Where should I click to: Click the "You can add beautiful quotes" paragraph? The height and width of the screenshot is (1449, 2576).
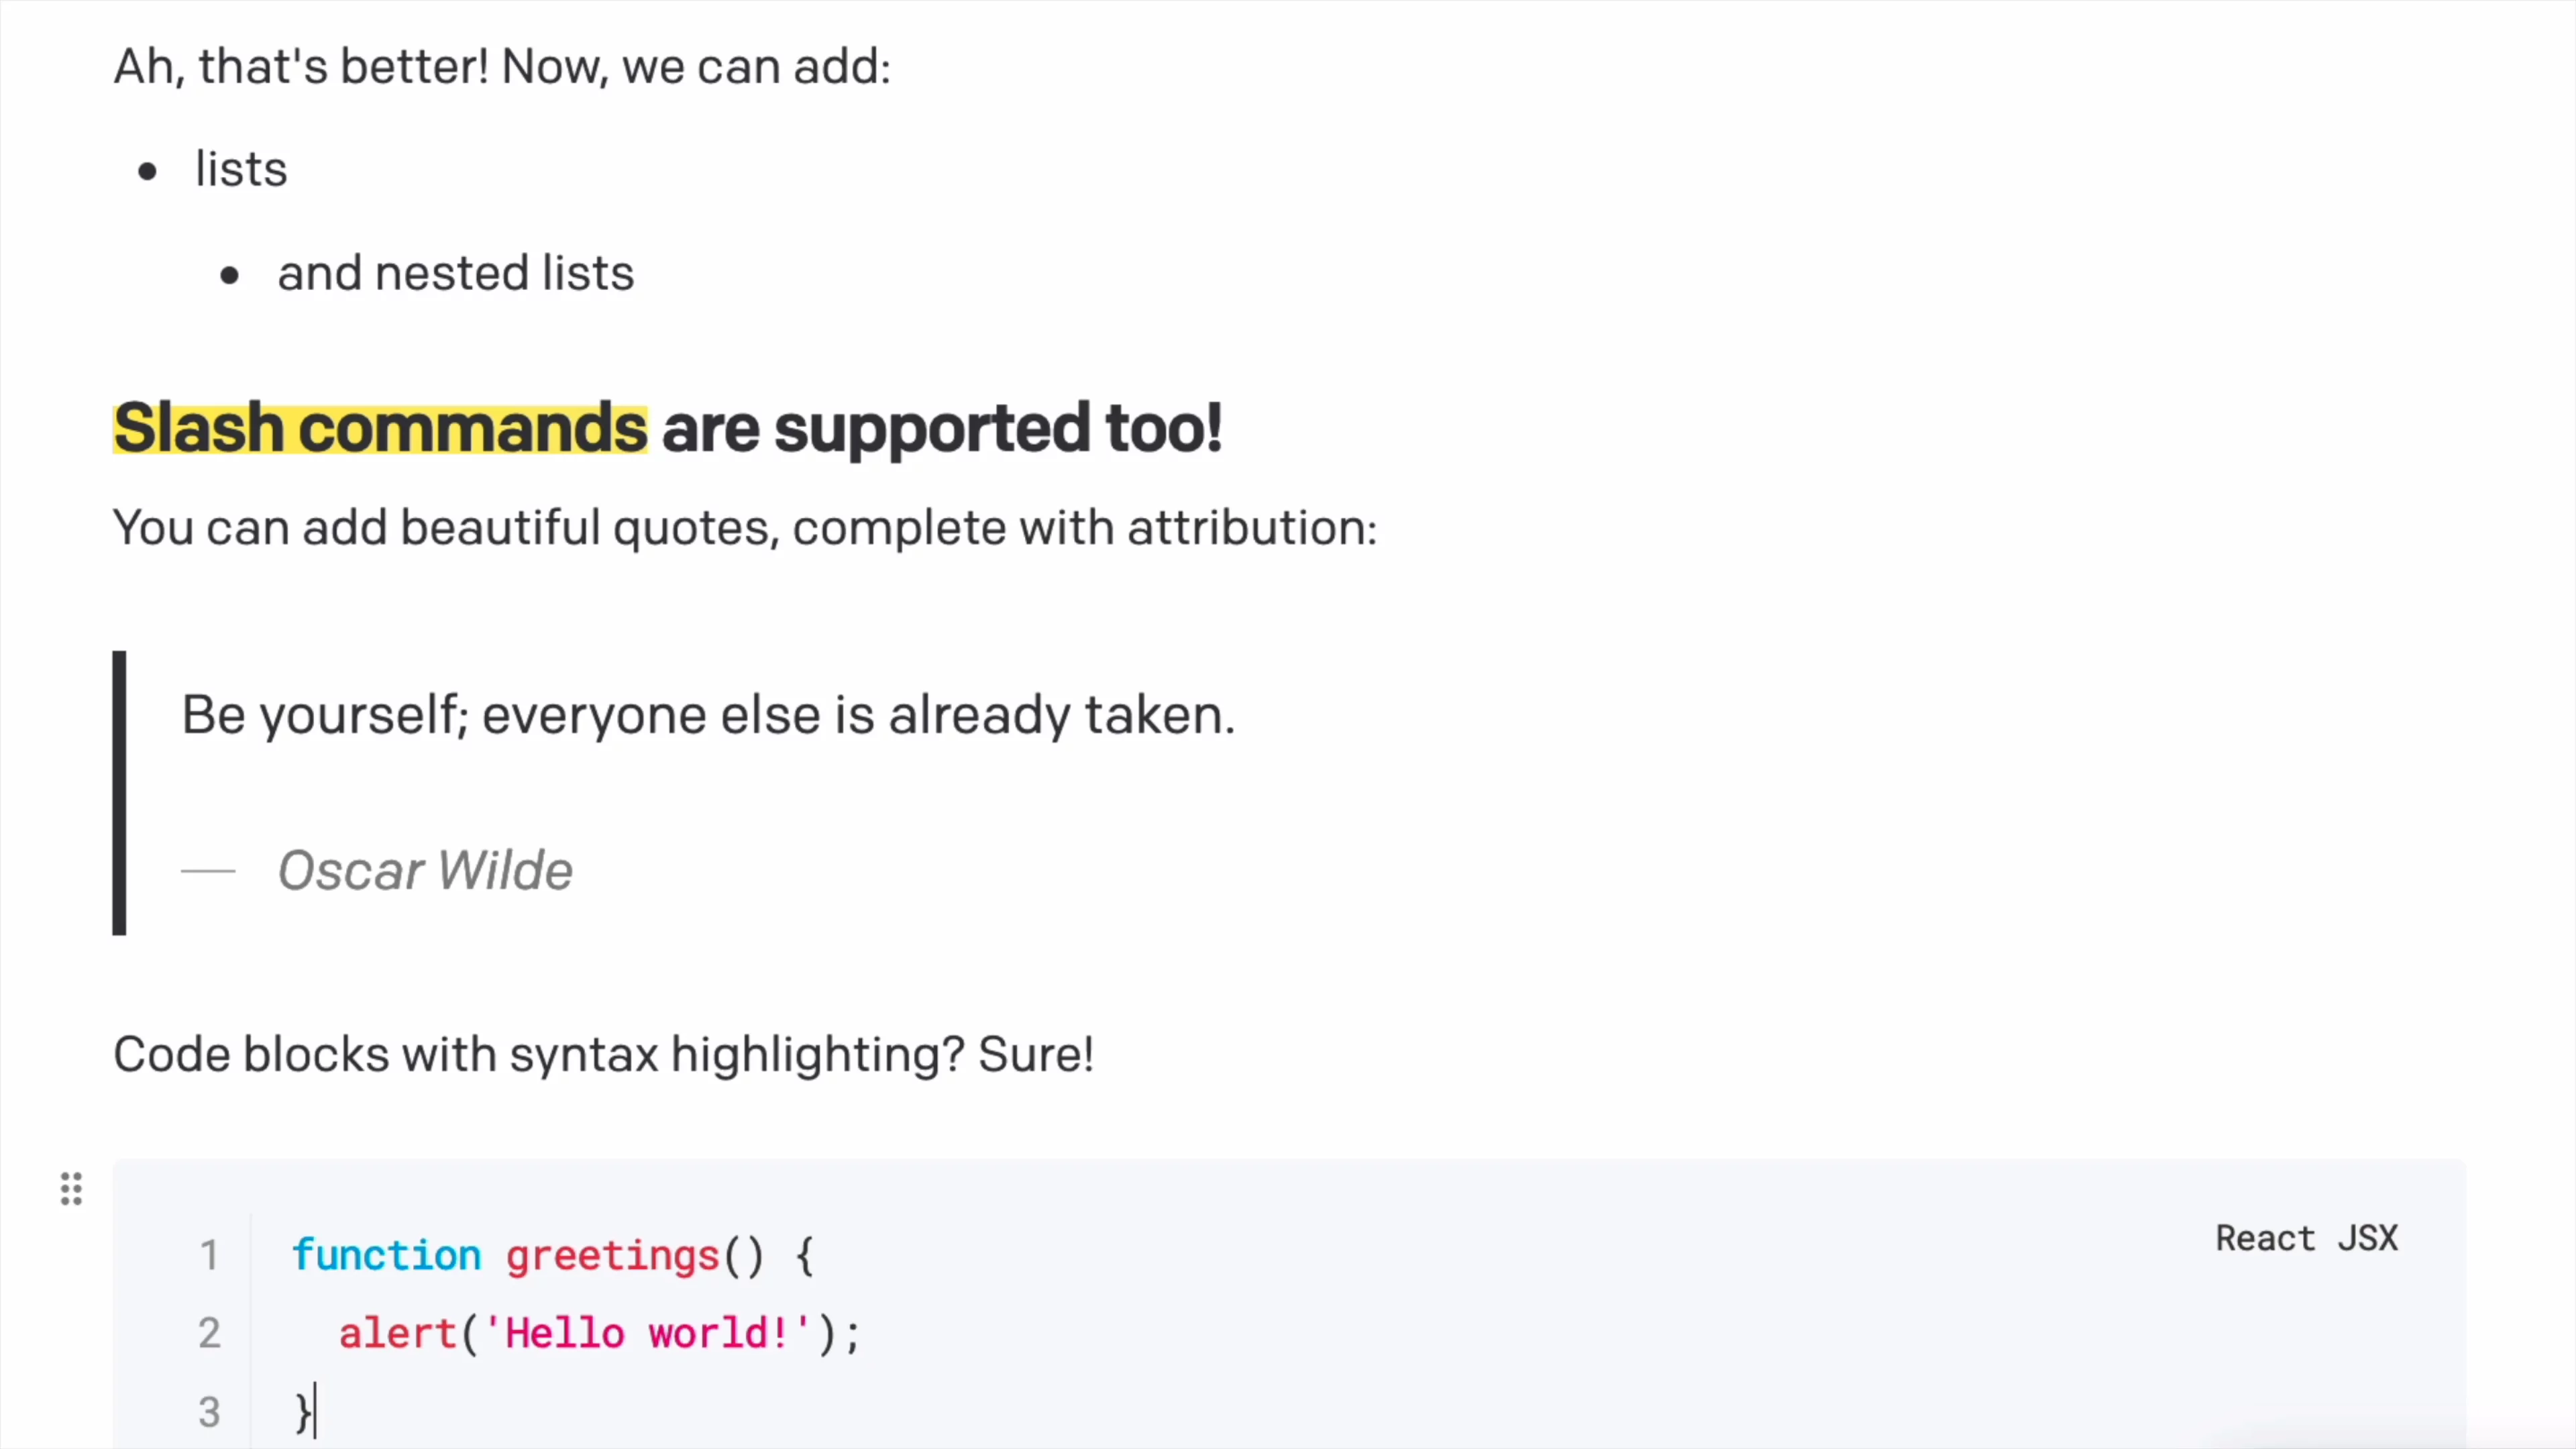[744, 527]
